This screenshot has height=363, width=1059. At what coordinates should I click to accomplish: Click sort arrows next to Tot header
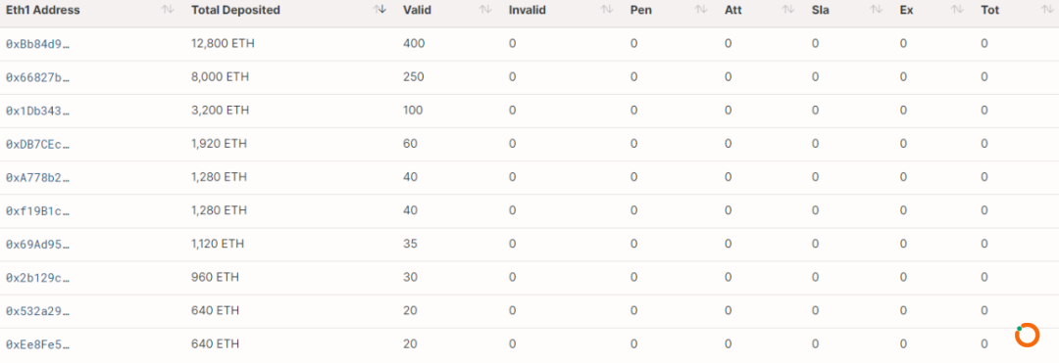tap(1047, 10)
